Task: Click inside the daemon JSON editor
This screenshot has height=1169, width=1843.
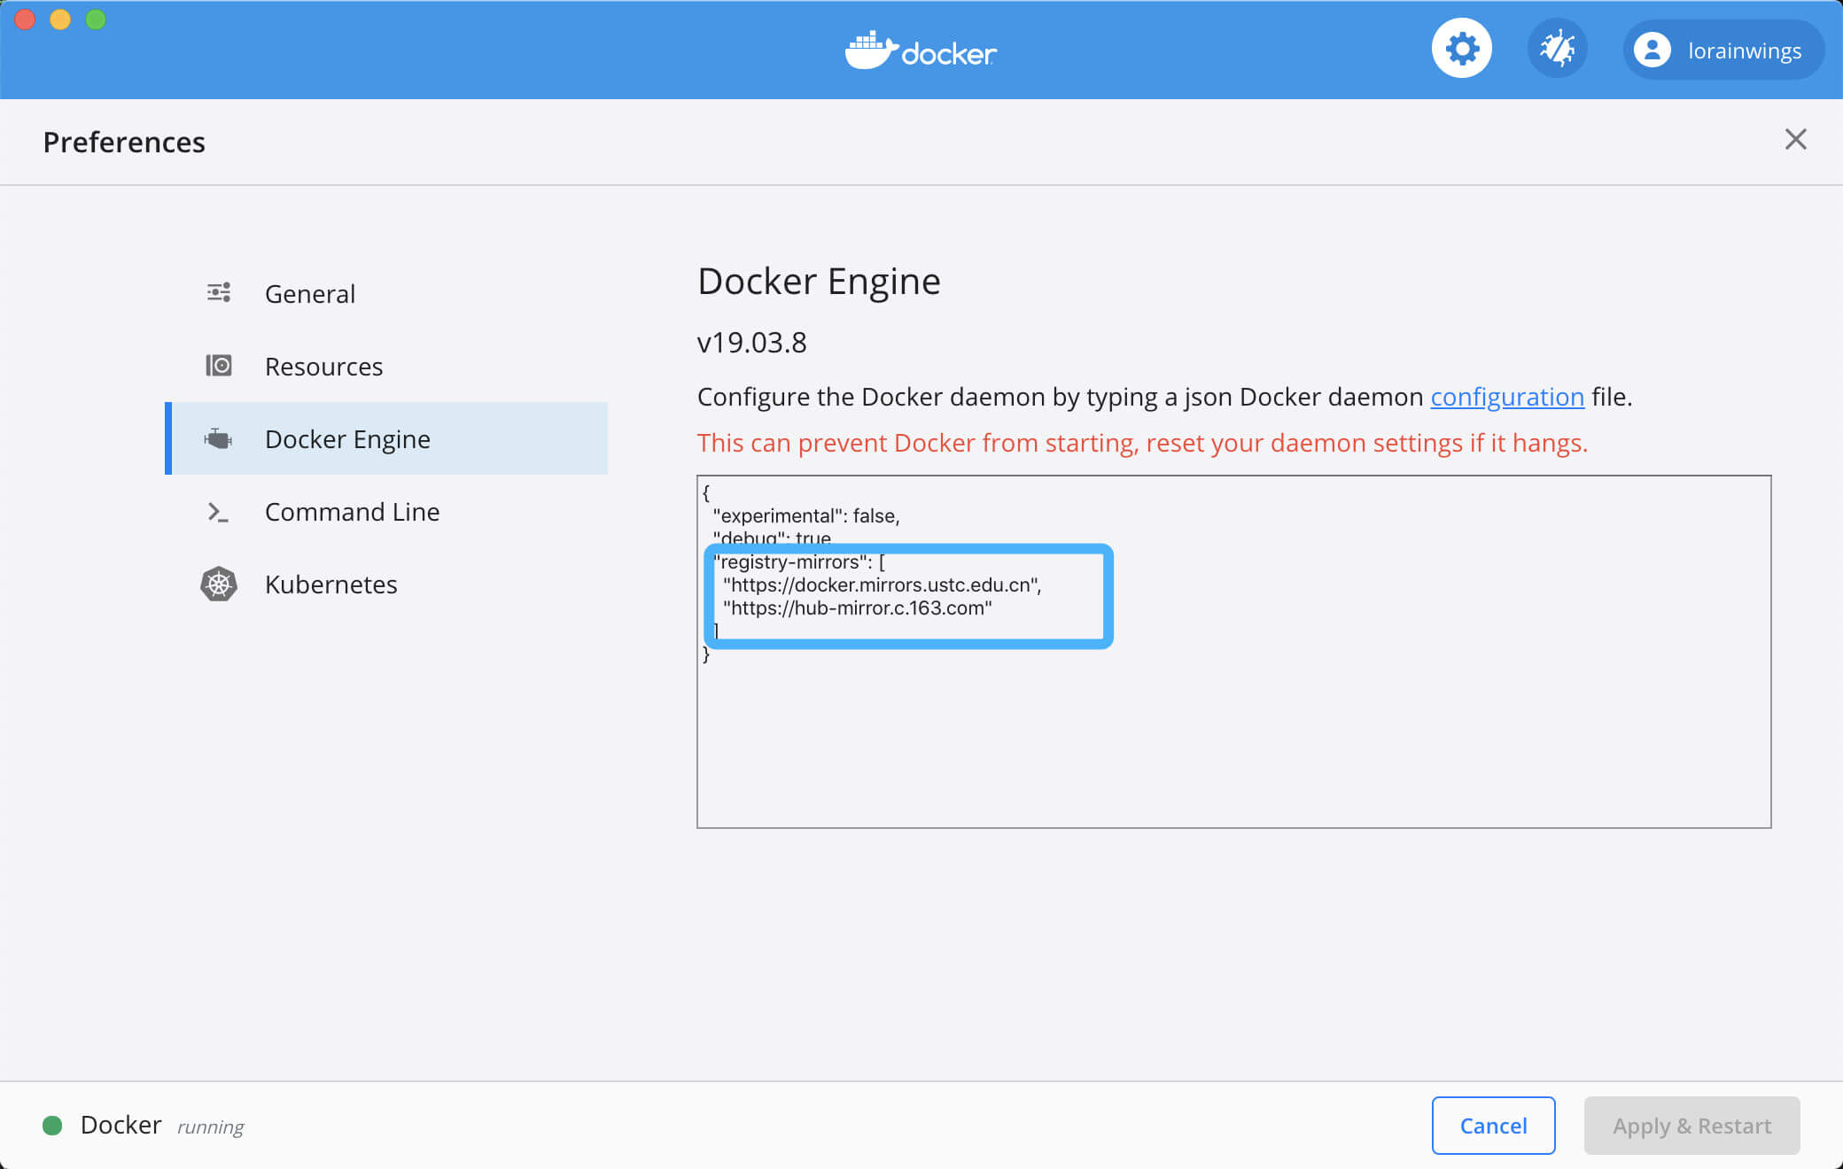Action: (x=1233, y=652)
